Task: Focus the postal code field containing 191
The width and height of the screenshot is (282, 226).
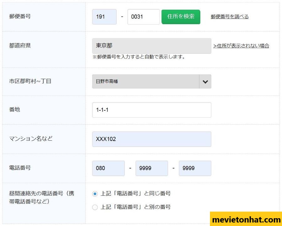Action: tap(104, 17)
